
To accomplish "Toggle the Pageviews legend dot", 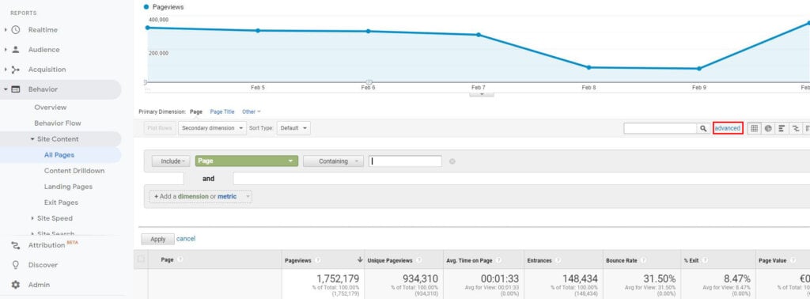I will tap(146, 7).
